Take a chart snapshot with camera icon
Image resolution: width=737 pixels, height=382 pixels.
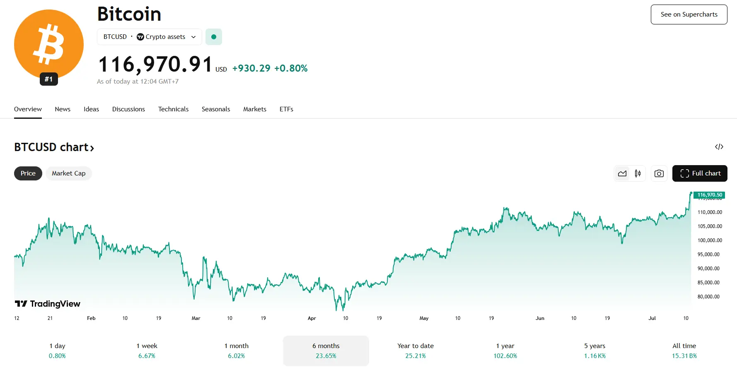[659, 173]
